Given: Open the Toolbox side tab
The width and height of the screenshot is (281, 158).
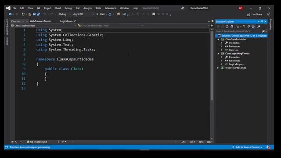Looking at the screenshot, I should (x=7, y=41).
